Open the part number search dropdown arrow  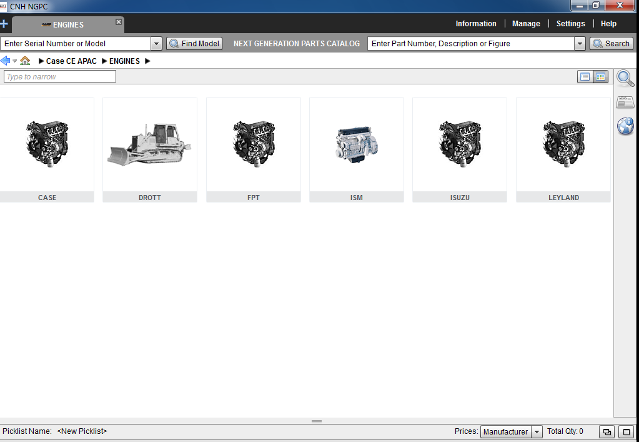[580, 43]
